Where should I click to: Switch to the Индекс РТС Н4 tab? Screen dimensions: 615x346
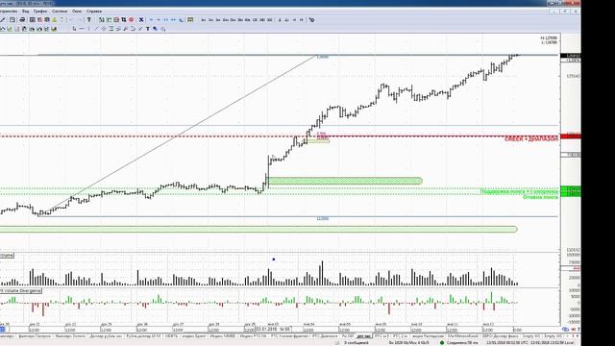pos(253,336)
